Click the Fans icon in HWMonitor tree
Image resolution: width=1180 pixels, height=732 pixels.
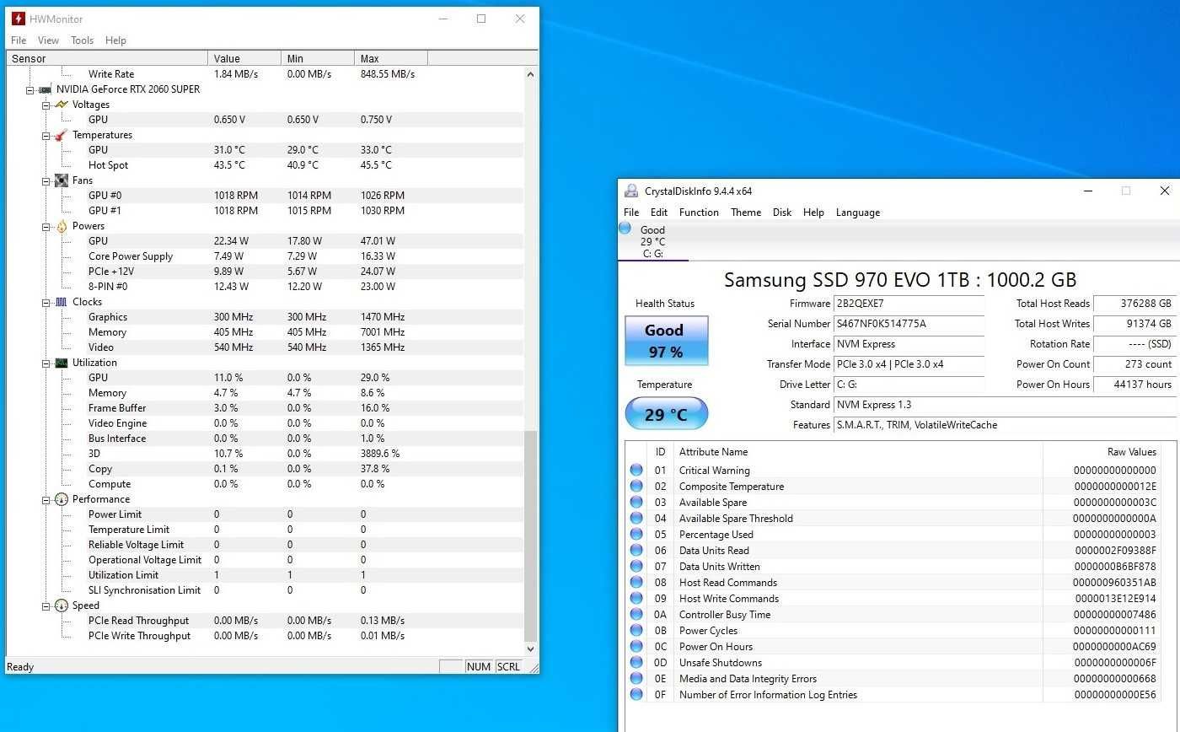[62, 180]
